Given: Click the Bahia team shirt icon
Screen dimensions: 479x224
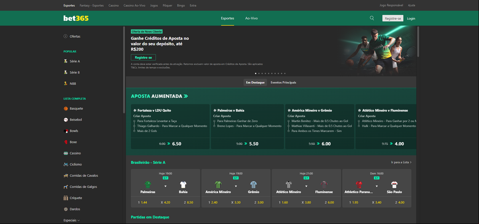Looking at the screenshot, I should click(x=183, y=185).
